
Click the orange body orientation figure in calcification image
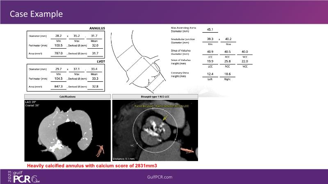coord(99,150)
